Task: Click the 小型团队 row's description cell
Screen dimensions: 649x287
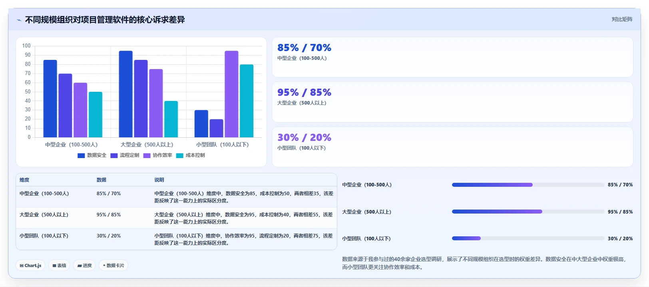Action: coord(244,239)
